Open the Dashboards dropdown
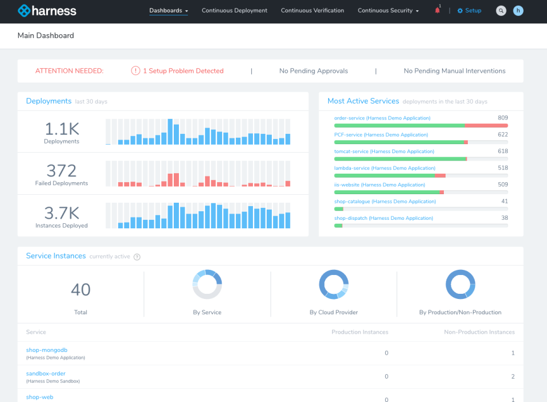Image resolution: width=547 pixels, height=402 pixels. pos(165,10)
